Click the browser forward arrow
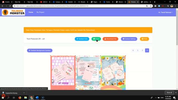The width and height of the screenshot is (178, 100). point(6,6)
